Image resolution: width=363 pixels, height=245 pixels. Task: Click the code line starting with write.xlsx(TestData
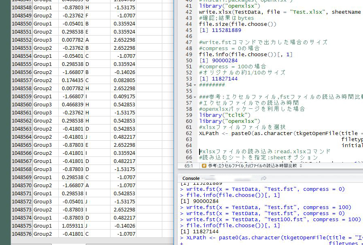[x=279, y=12]
